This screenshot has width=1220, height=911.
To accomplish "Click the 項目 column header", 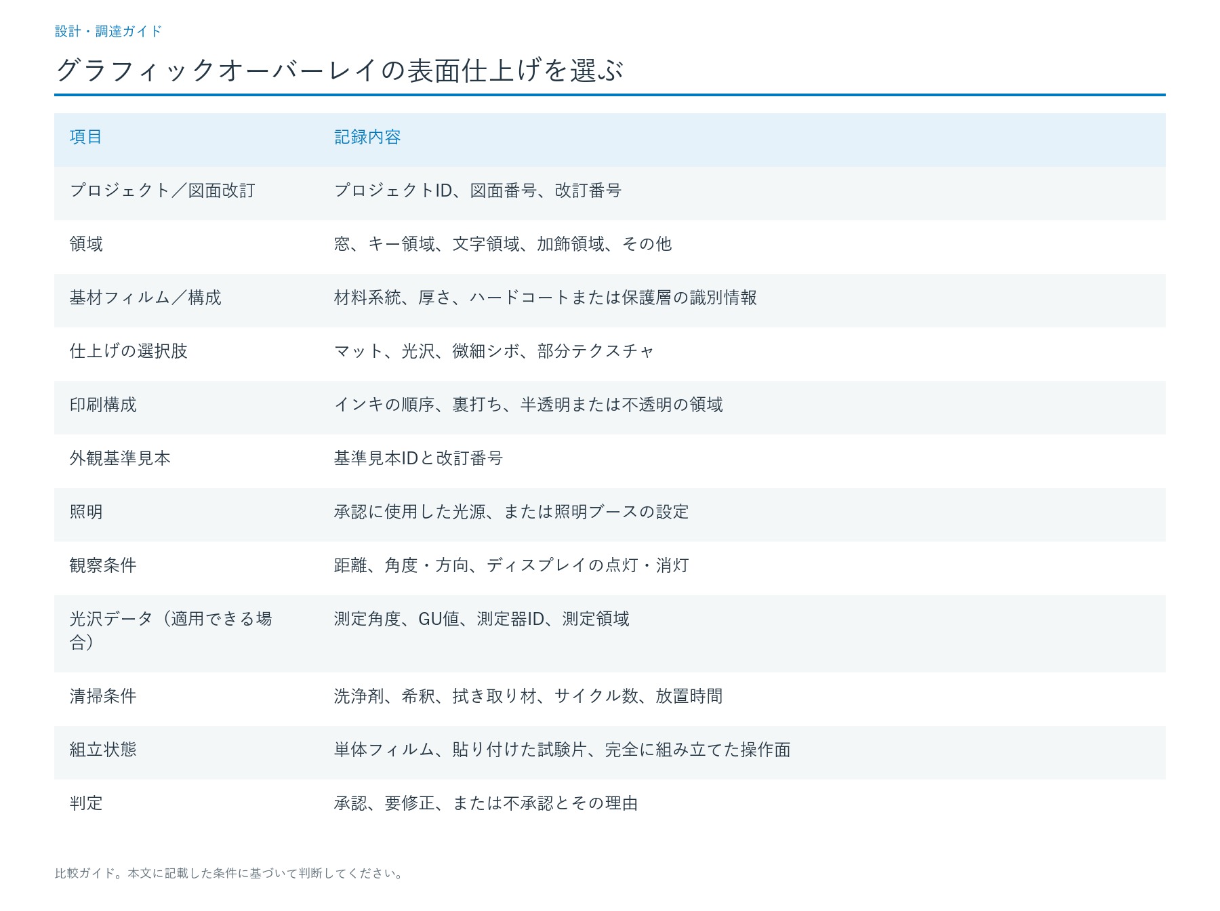I will coord(86,137).
